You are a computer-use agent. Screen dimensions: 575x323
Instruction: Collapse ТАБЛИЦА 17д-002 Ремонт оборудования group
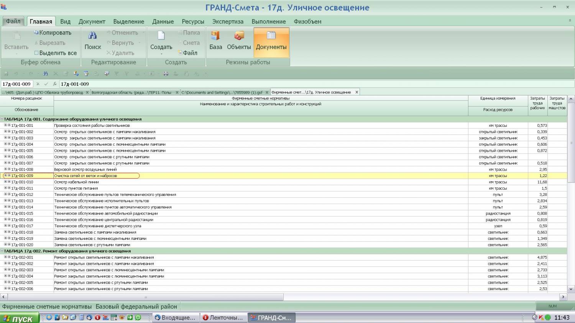(x=2, y=251)
